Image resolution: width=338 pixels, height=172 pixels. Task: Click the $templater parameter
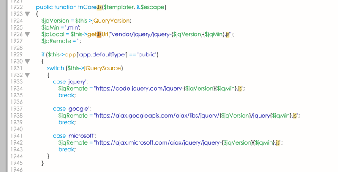118,7
